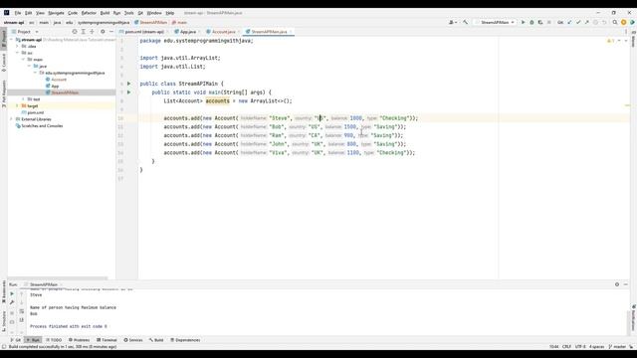This screenshot has width=637, height=358.
Task: Open the user account icon dropdown
Action: click(453, 22)
